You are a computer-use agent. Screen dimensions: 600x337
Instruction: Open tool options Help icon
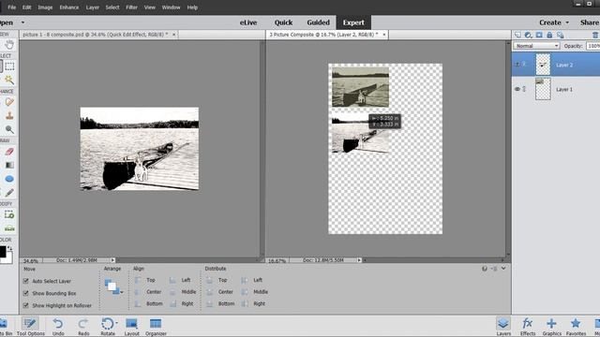(x=485, y=269)
